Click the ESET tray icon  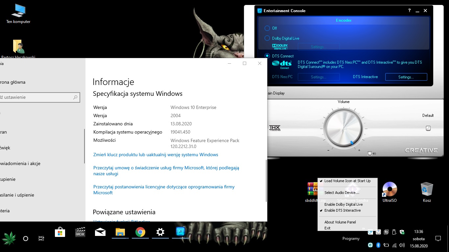370,245
